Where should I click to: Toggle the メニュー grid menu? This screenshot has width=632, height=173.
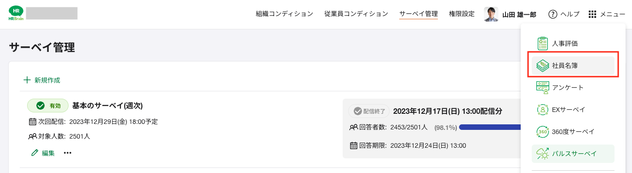click(x=607, y=14)
